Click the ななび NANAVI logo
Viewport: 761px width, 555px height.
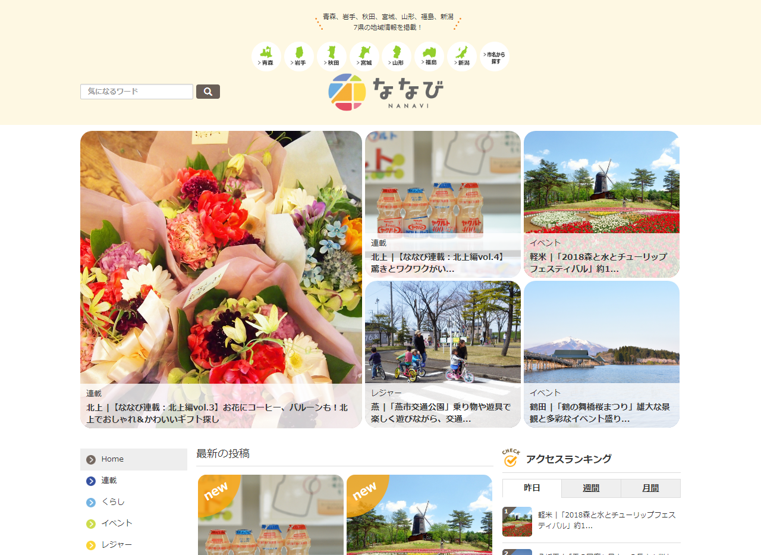(x=386, y=92)
